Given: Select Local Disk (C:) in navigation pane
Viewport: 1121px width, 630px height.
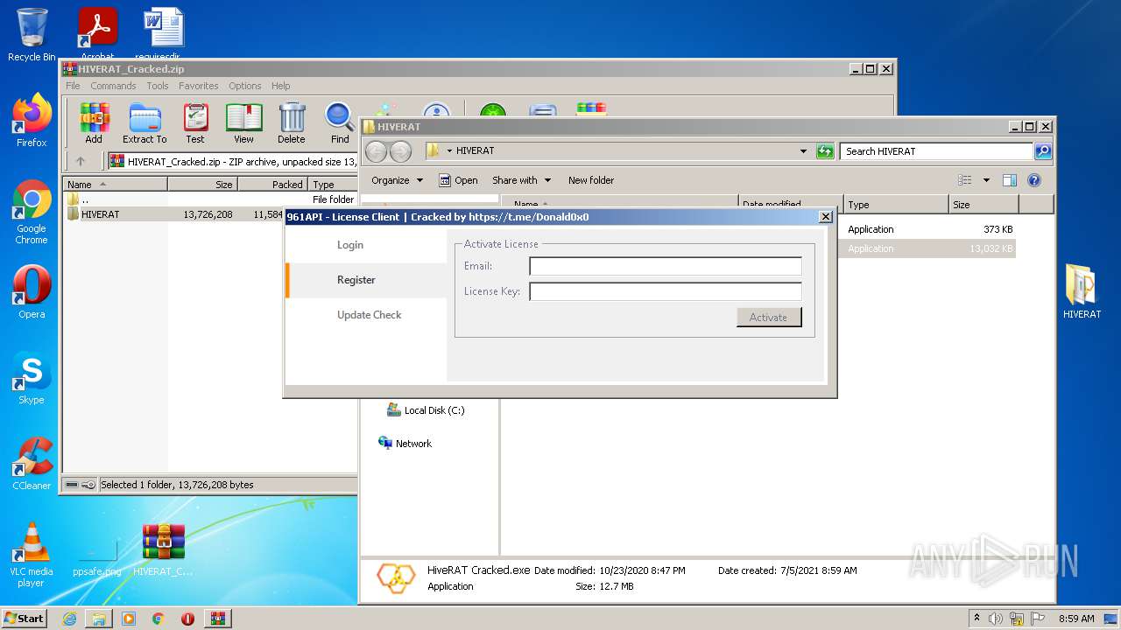Looking at the screenshot, I should tap(426, 410).
